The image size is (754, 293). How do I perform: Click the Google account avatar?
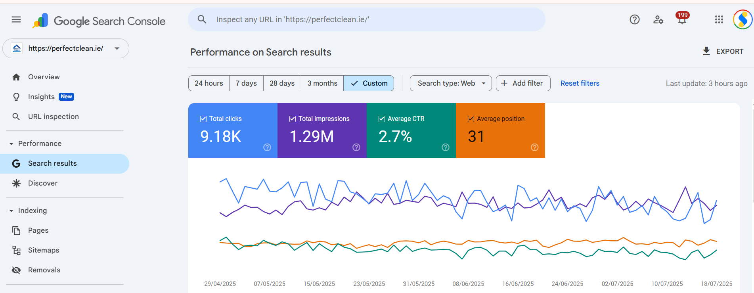click(x=743, y=19)
